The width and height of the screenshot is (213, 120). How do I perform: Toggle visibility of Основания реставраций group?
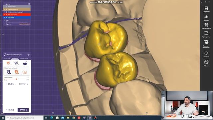[7, 12]
